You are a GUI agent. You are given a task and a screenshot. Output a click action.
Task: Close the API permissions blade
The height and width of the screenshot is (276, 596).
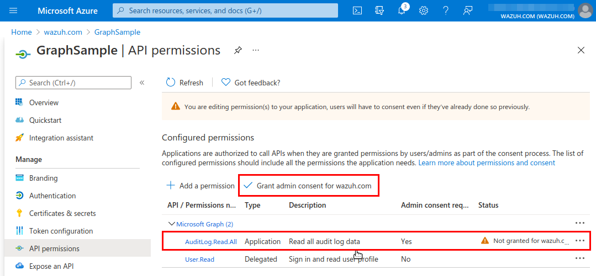coord(581,50)
